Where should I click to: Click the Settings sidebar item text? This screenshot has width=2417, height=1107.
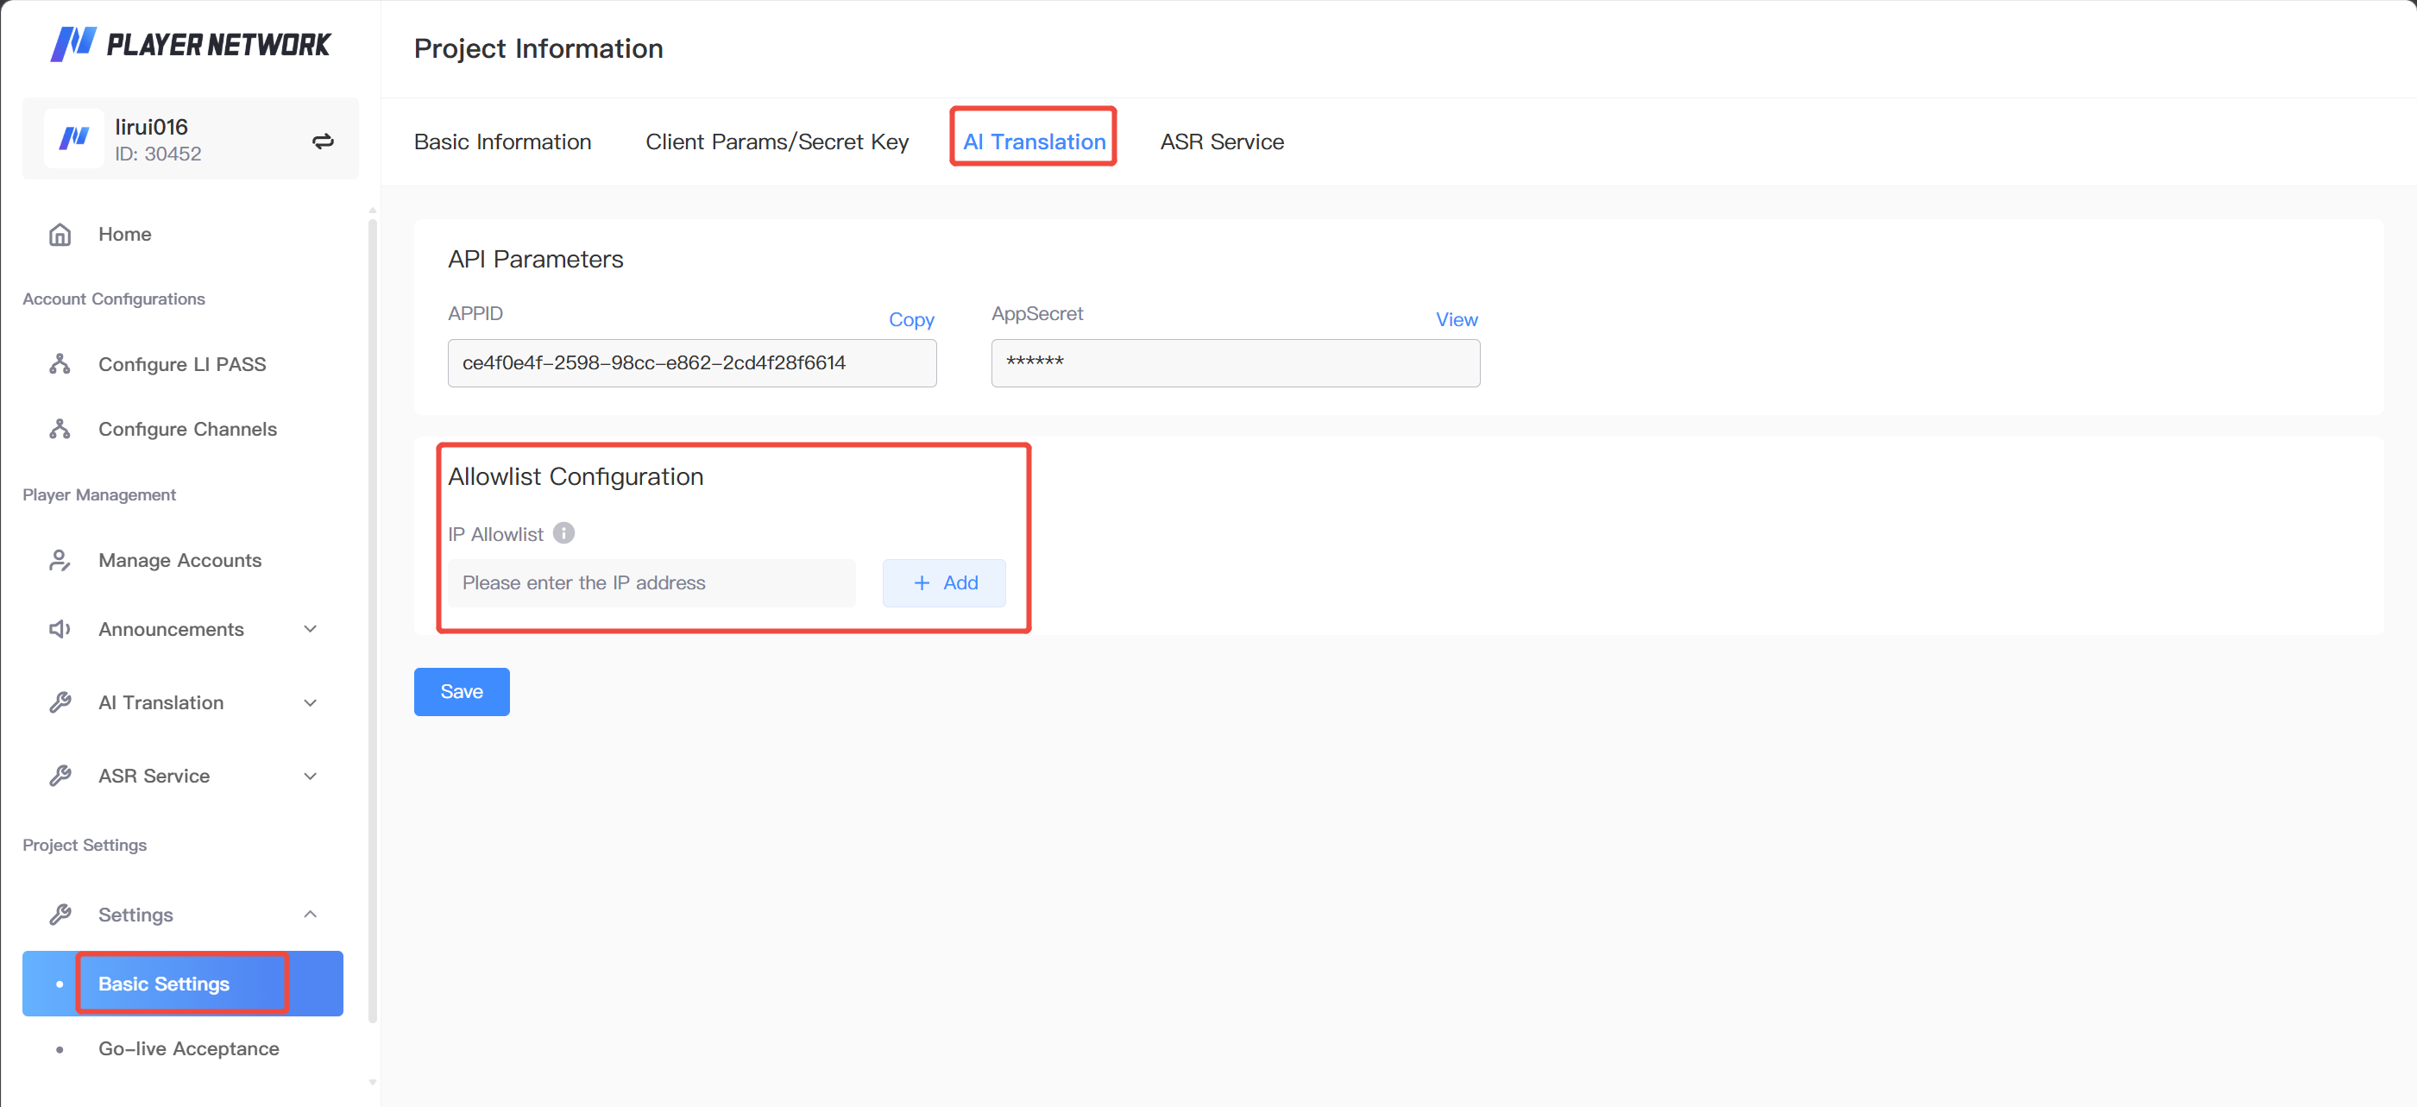[x=136, y=915]
